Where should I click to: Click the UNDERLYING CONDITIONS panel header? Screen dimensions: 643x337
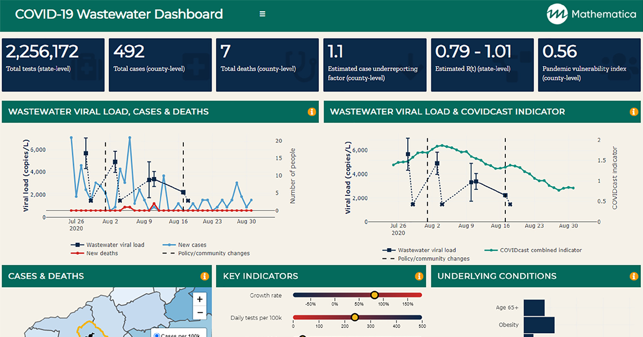[x=536, y=277]
